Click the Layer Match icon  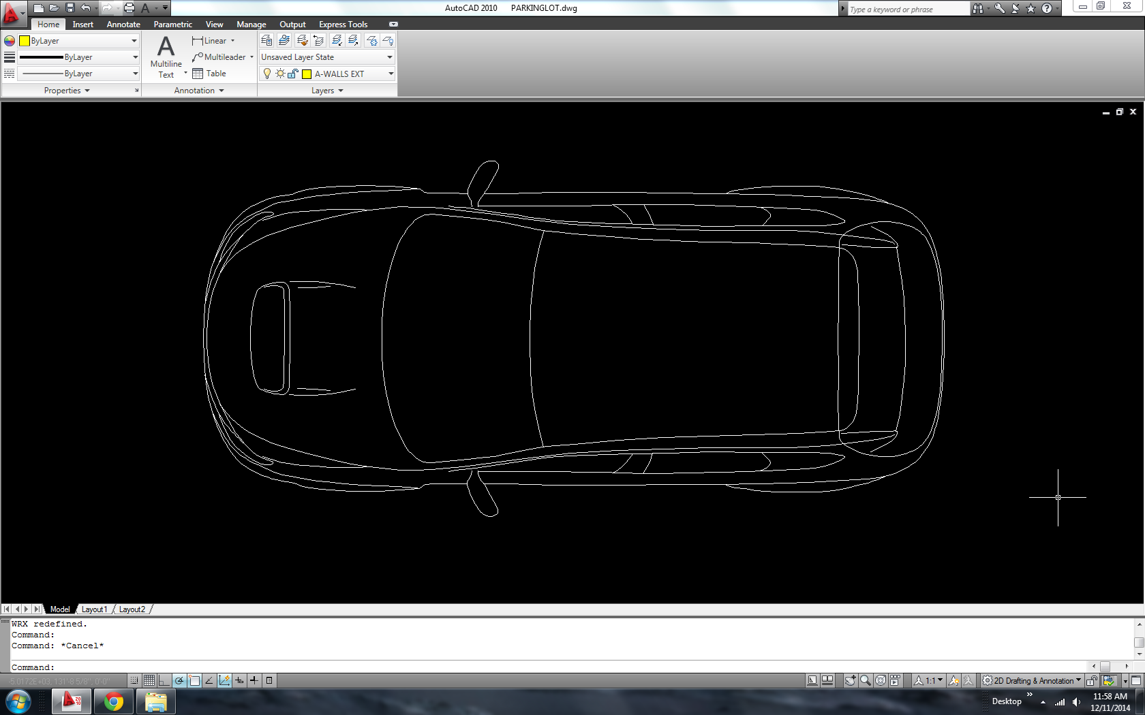click(x=302, y=41)
